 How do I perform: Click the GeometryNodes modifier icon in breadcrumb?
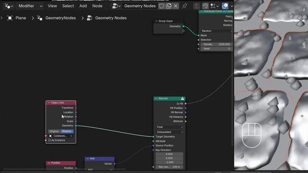[x=40, y=18]
